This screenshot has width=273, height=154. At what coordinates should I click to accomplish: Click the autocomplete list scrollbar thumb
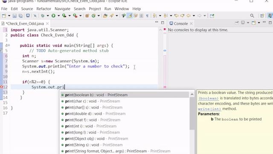(192, 113)
